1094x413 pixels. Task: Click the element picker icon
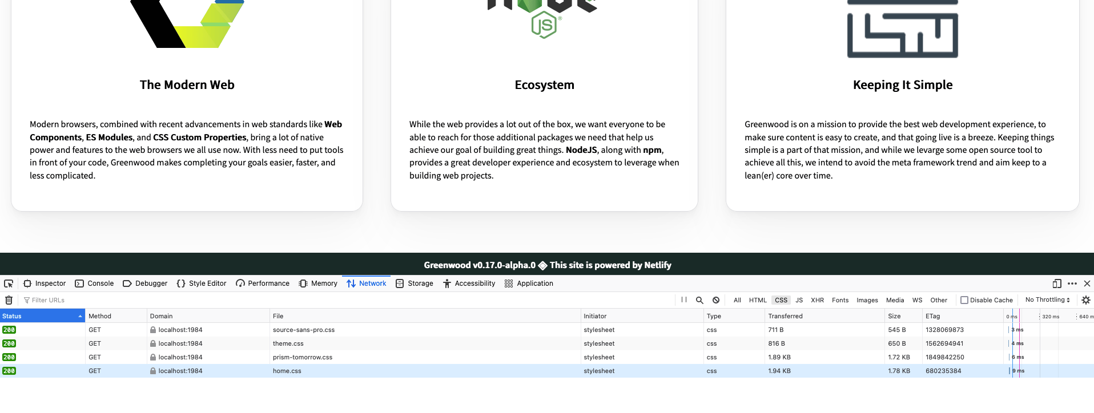[9, 284]
